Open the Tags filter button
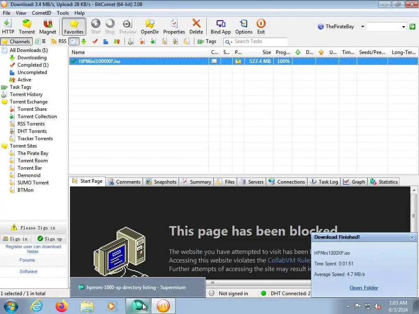Viewport: 419px width, 314px height. click(x=207, y=41)
